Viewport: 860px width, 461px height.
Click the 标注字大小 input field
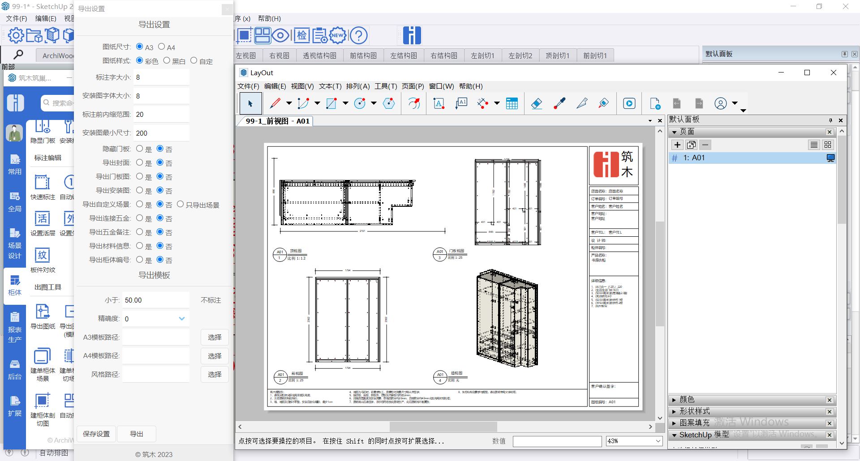161,77
